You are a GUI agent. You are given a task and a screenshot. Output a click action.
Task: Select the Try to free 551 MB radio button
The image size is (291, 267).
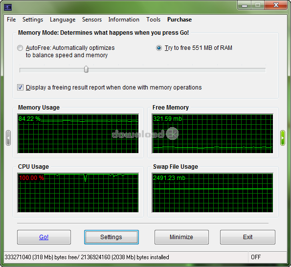coord(159,48)
